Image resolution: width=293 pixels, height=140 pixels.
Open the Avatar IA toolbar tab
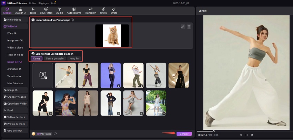click(x=21, y=10)
